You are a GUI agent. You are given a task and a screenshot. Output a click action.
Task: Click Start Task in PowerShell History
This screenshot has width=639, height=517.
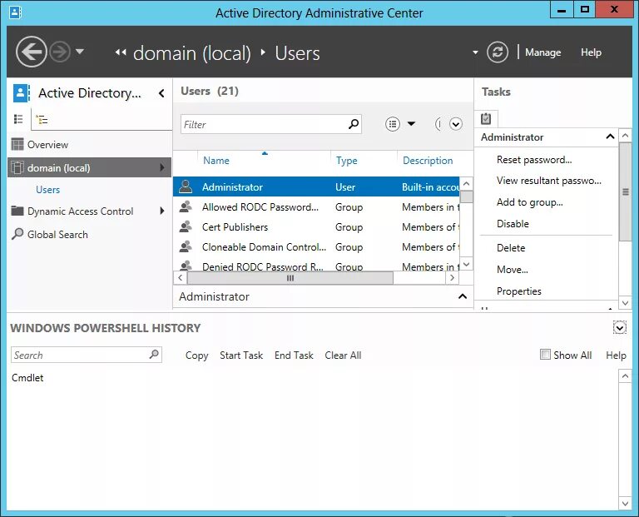(x=241, y=355)
